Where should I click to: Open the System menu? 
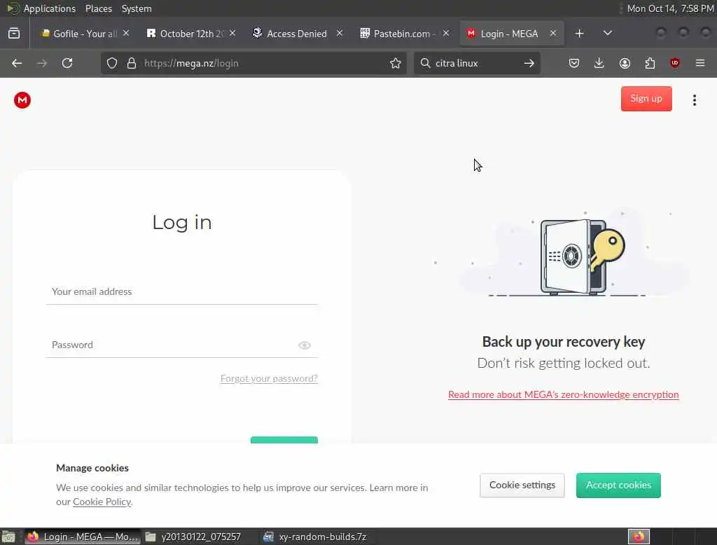(137, 8)
